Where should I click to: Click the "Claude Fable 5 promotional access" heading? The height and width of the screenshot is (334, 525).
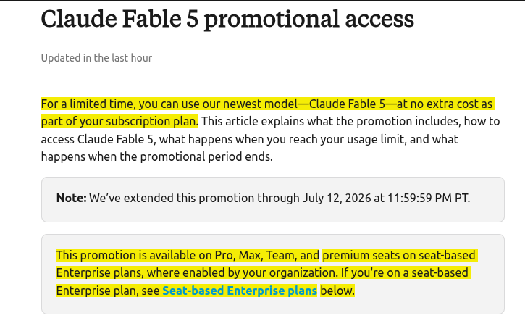227,19
